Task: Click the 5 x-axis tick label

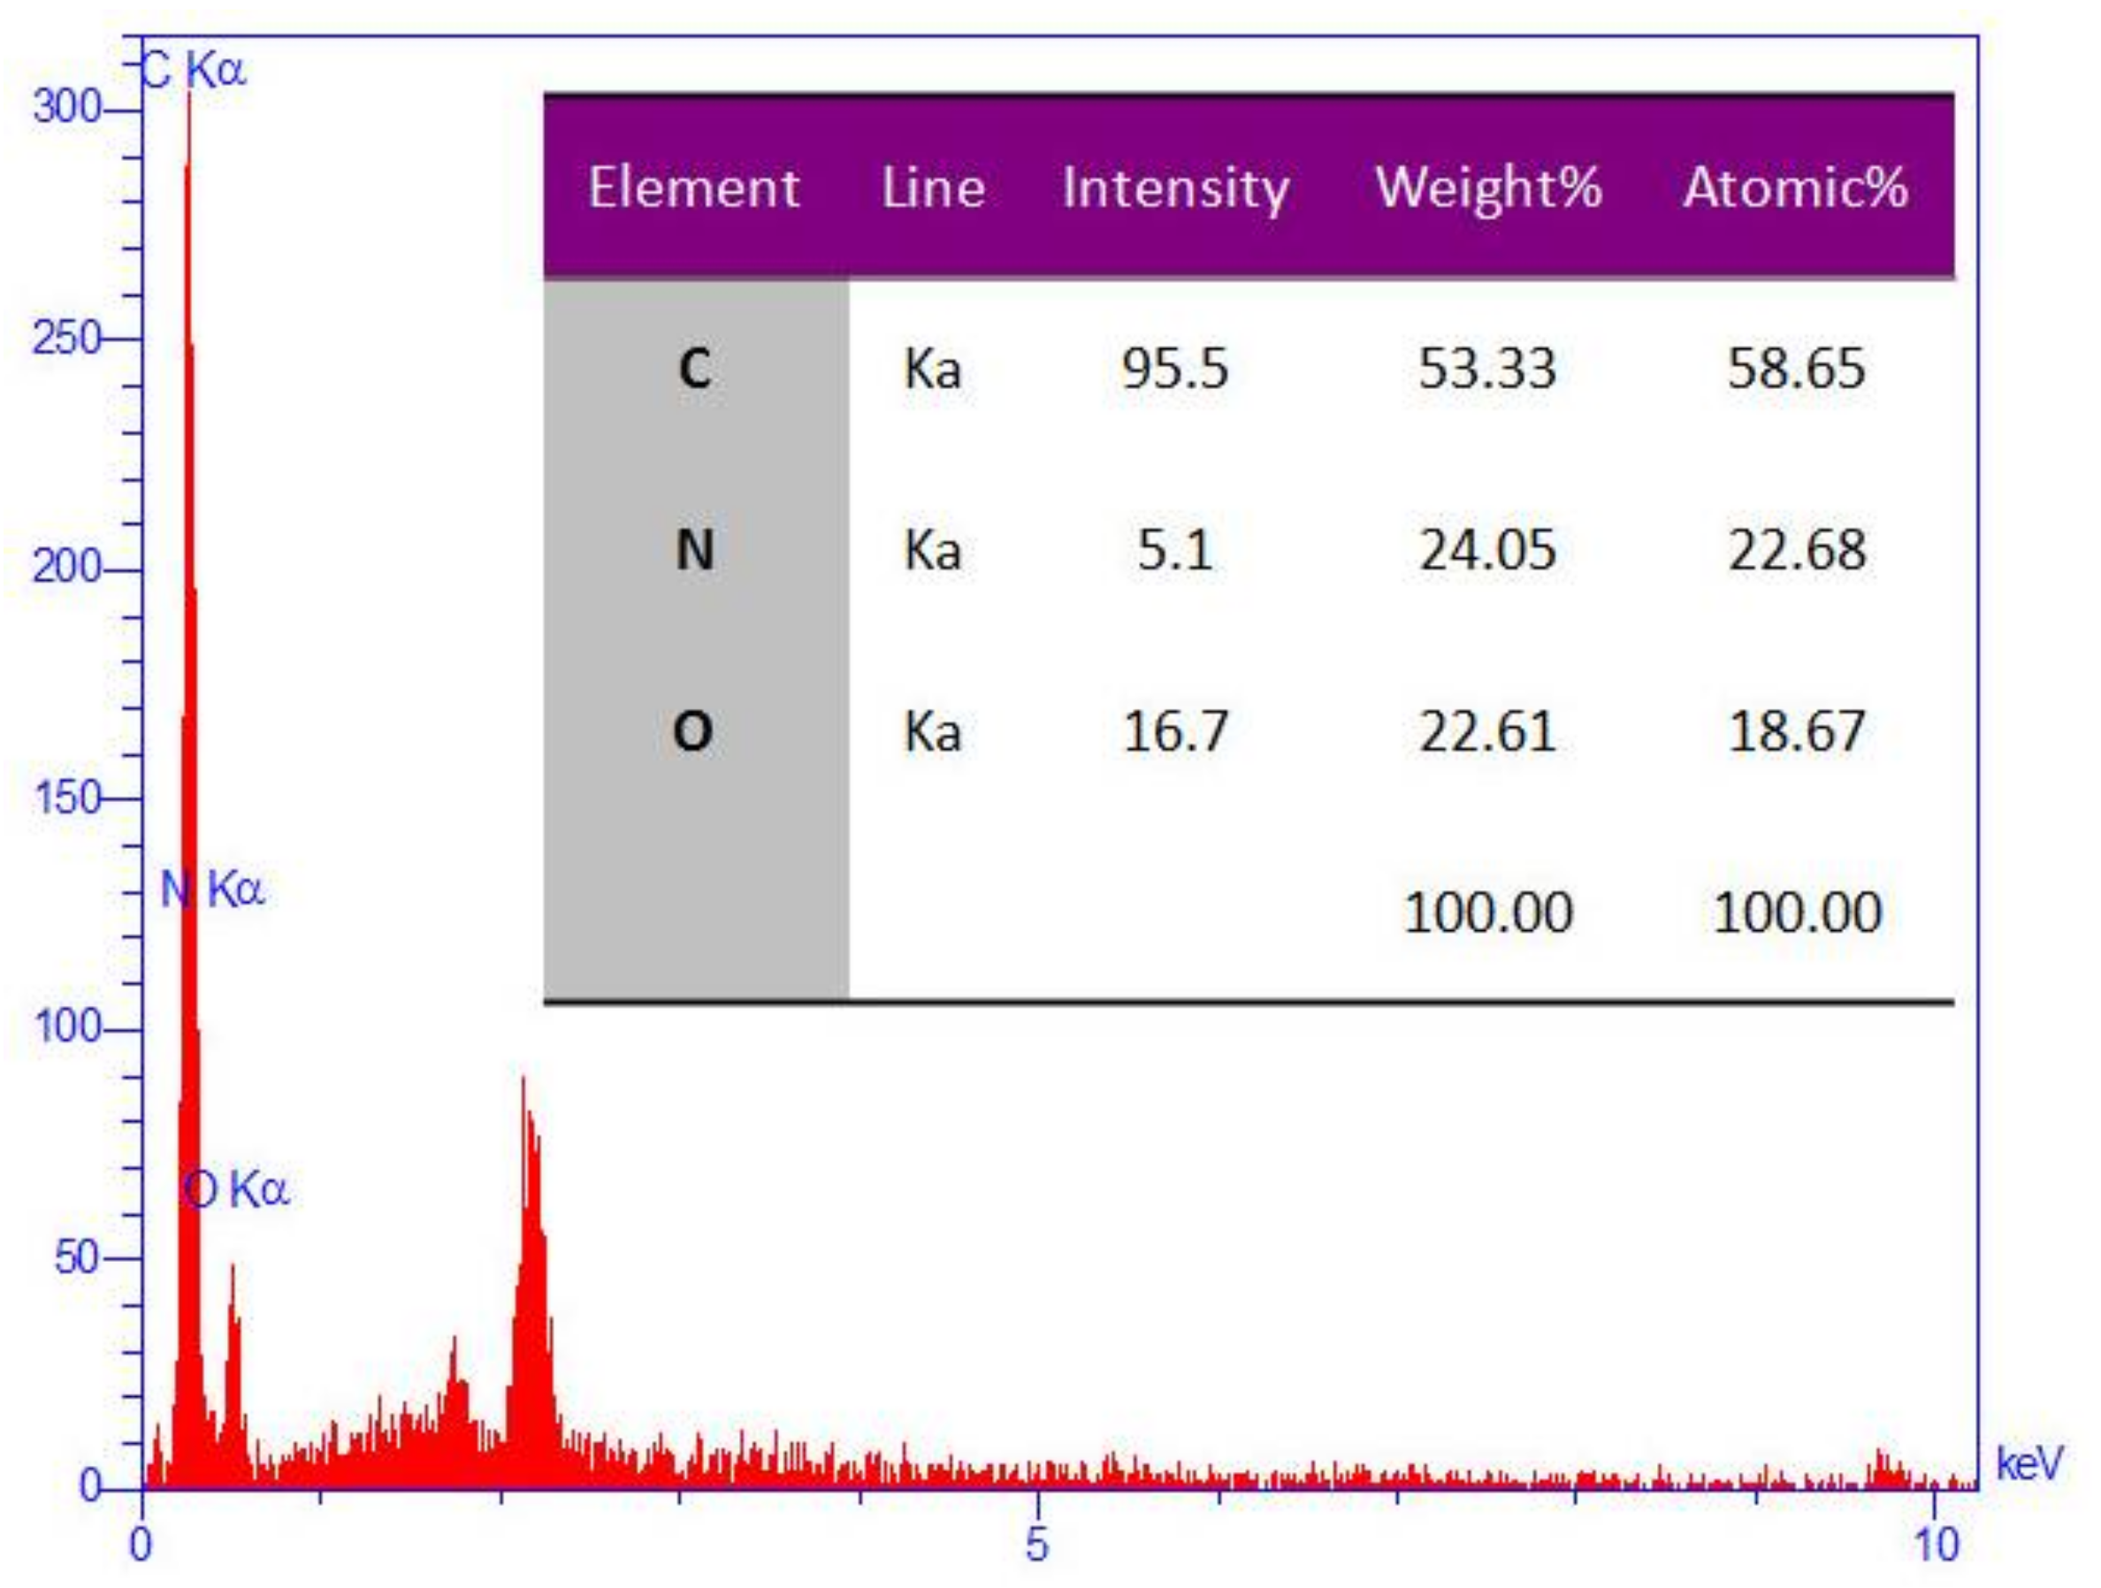Action: click(x=1036, y=1546)
